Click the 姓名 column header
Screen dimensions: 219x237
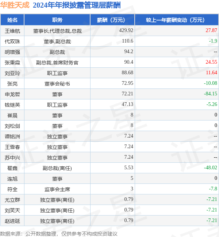pyautogui.click(x=12, y=20)
